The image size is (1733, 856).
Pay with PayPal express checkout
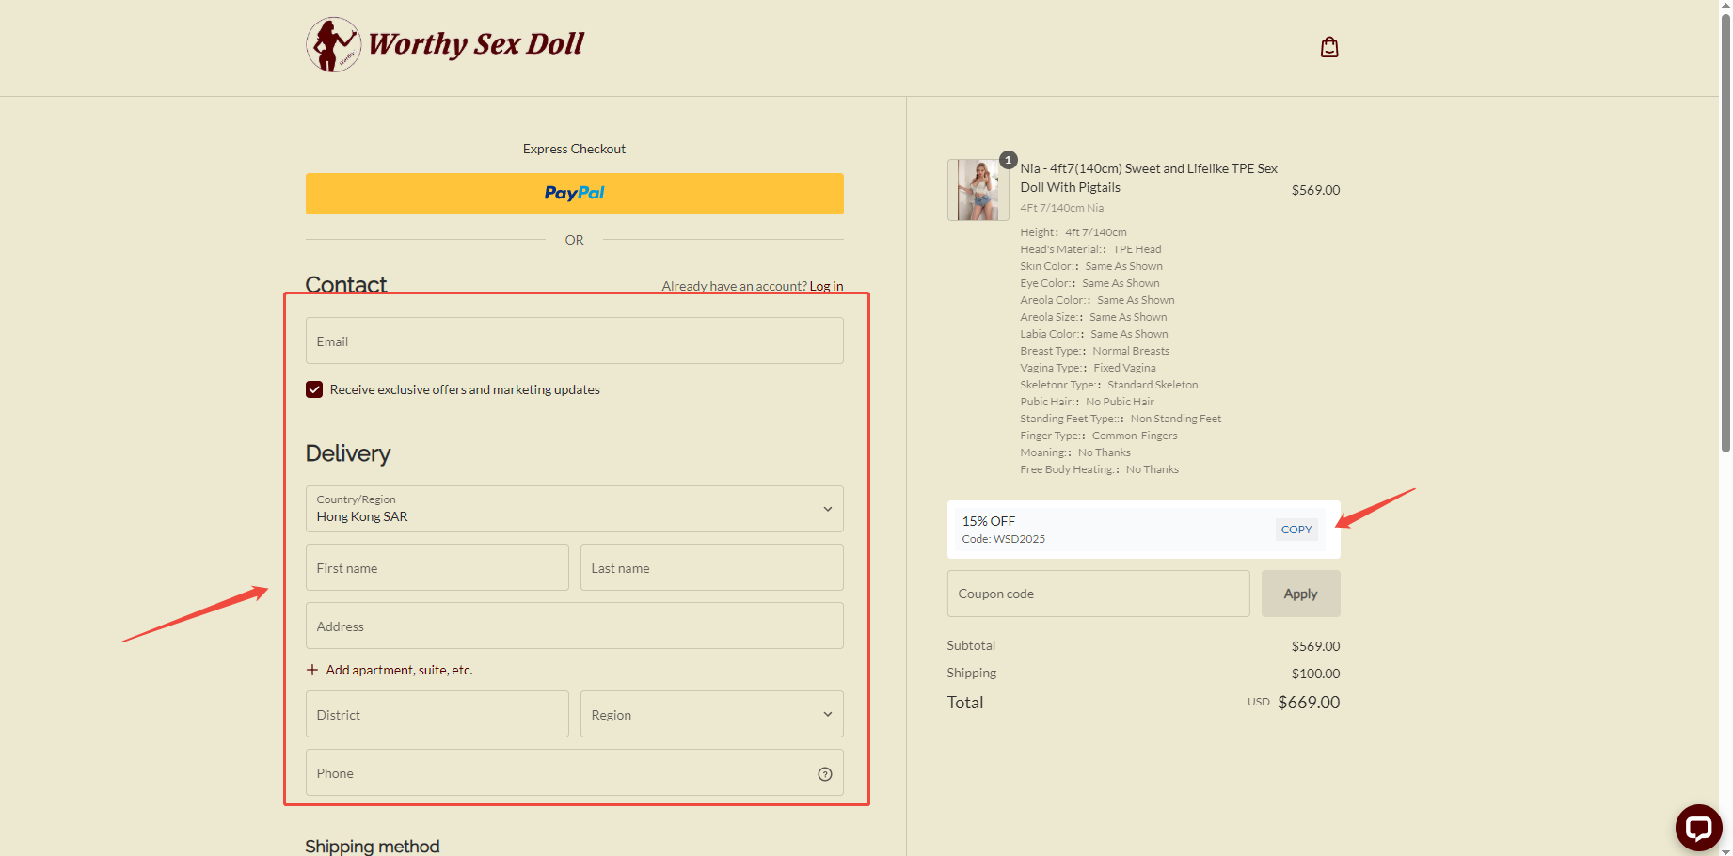(574, 194)
